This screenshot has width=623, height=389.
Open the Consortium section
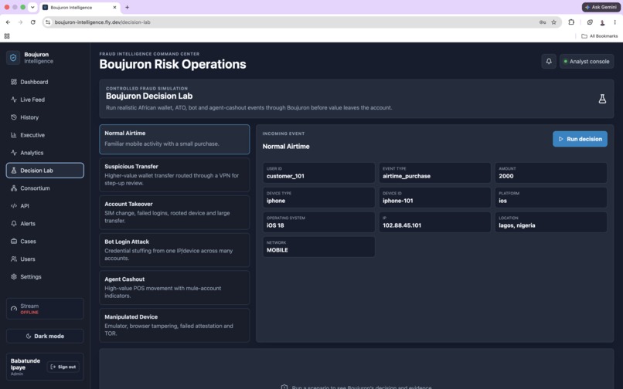point(45,188)
